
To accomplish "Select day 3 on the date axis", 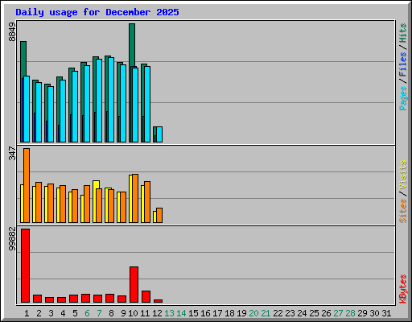I will pyautogui.click(x=51, y=313).
